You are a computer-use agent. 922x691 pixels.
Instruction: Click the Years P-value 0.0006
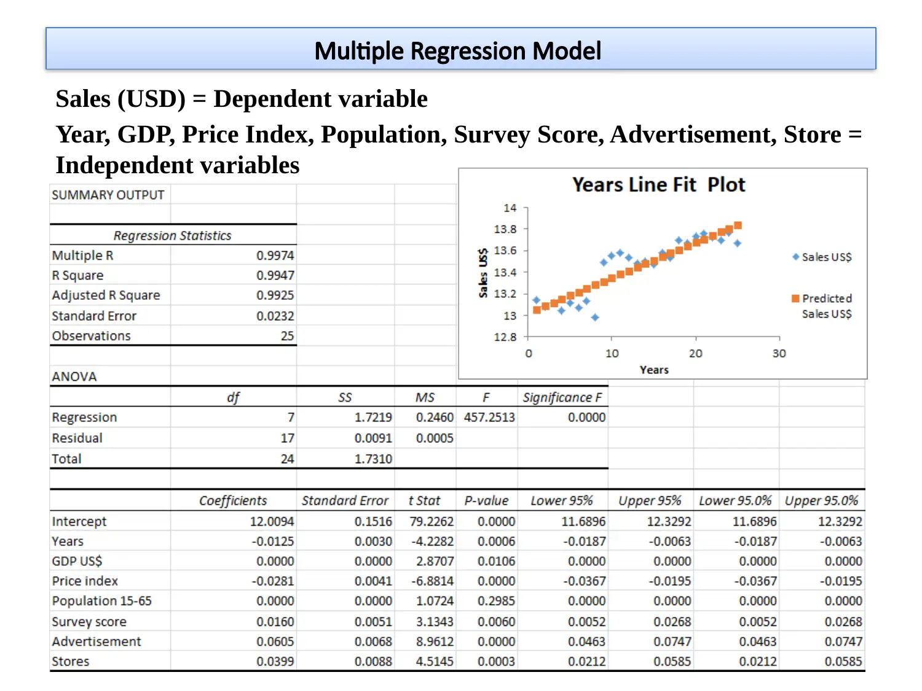click(x=496, y=541)
